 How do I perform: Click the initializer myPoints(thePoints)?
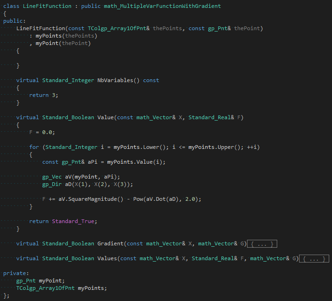coord(66,36)
